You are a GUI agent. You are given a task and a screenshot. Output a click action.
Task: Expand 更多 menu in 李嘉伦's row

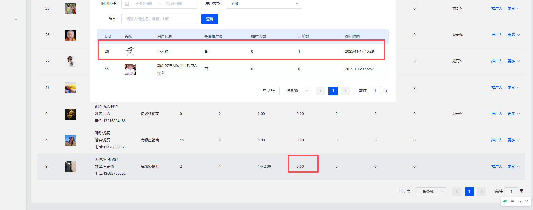pyautogui.click(x=513, y=167)
